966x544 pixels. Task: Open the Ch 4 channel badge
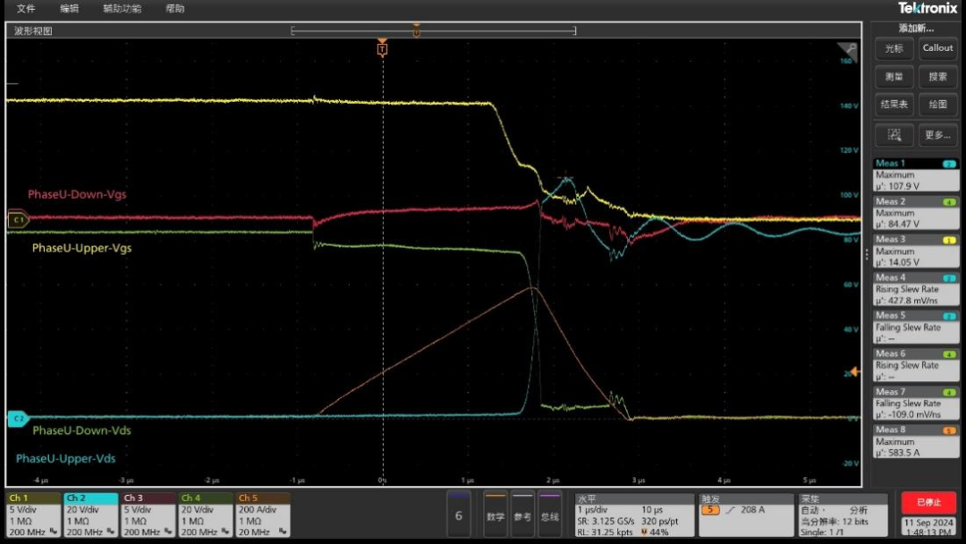coord(206,515)
